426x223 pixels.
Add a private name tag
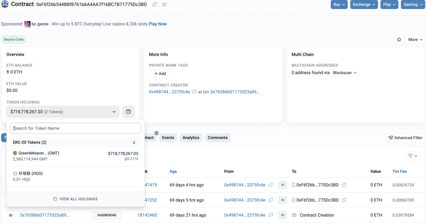coord(160,73)
